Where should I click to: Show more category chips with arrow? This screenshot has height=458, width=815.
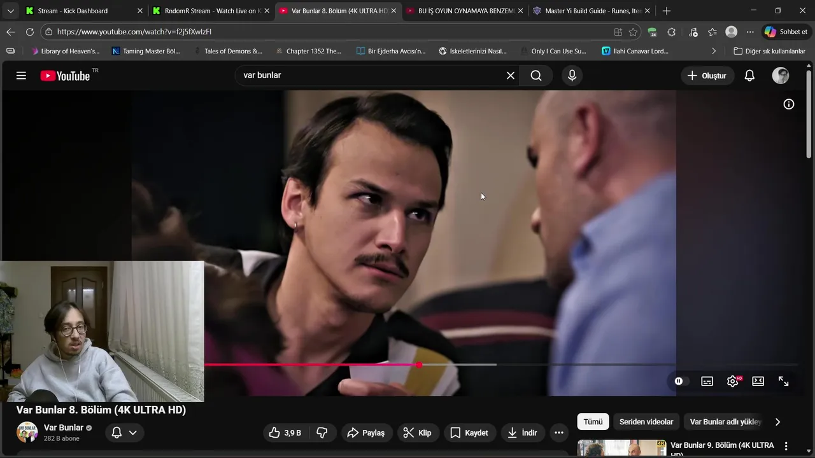pos(777,422)
